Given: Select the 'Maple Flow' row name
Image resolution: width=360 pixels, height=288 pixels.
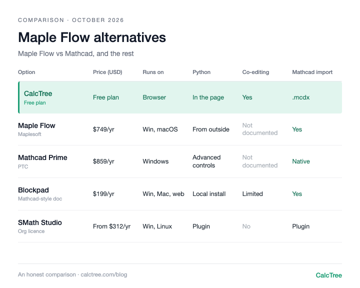Looking at the screenshot, I should pos(36,125).
